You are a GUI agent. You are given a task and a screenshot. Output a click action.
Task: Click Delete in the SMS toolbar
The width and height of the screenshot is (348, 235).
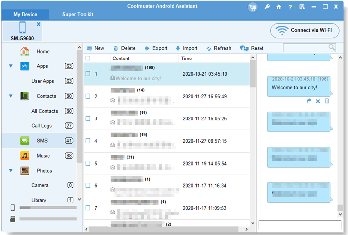pyautogui.click(x=124, y=48)
